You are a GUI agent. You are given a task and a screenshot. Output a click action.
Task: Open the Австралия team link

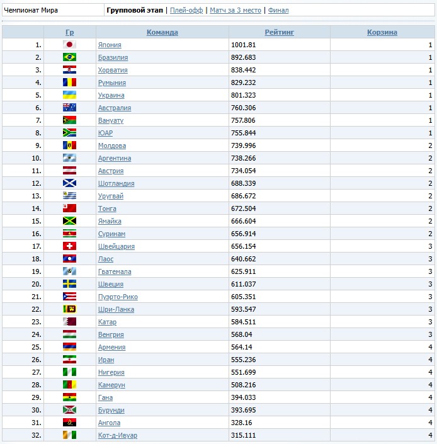tap(115, 108)
